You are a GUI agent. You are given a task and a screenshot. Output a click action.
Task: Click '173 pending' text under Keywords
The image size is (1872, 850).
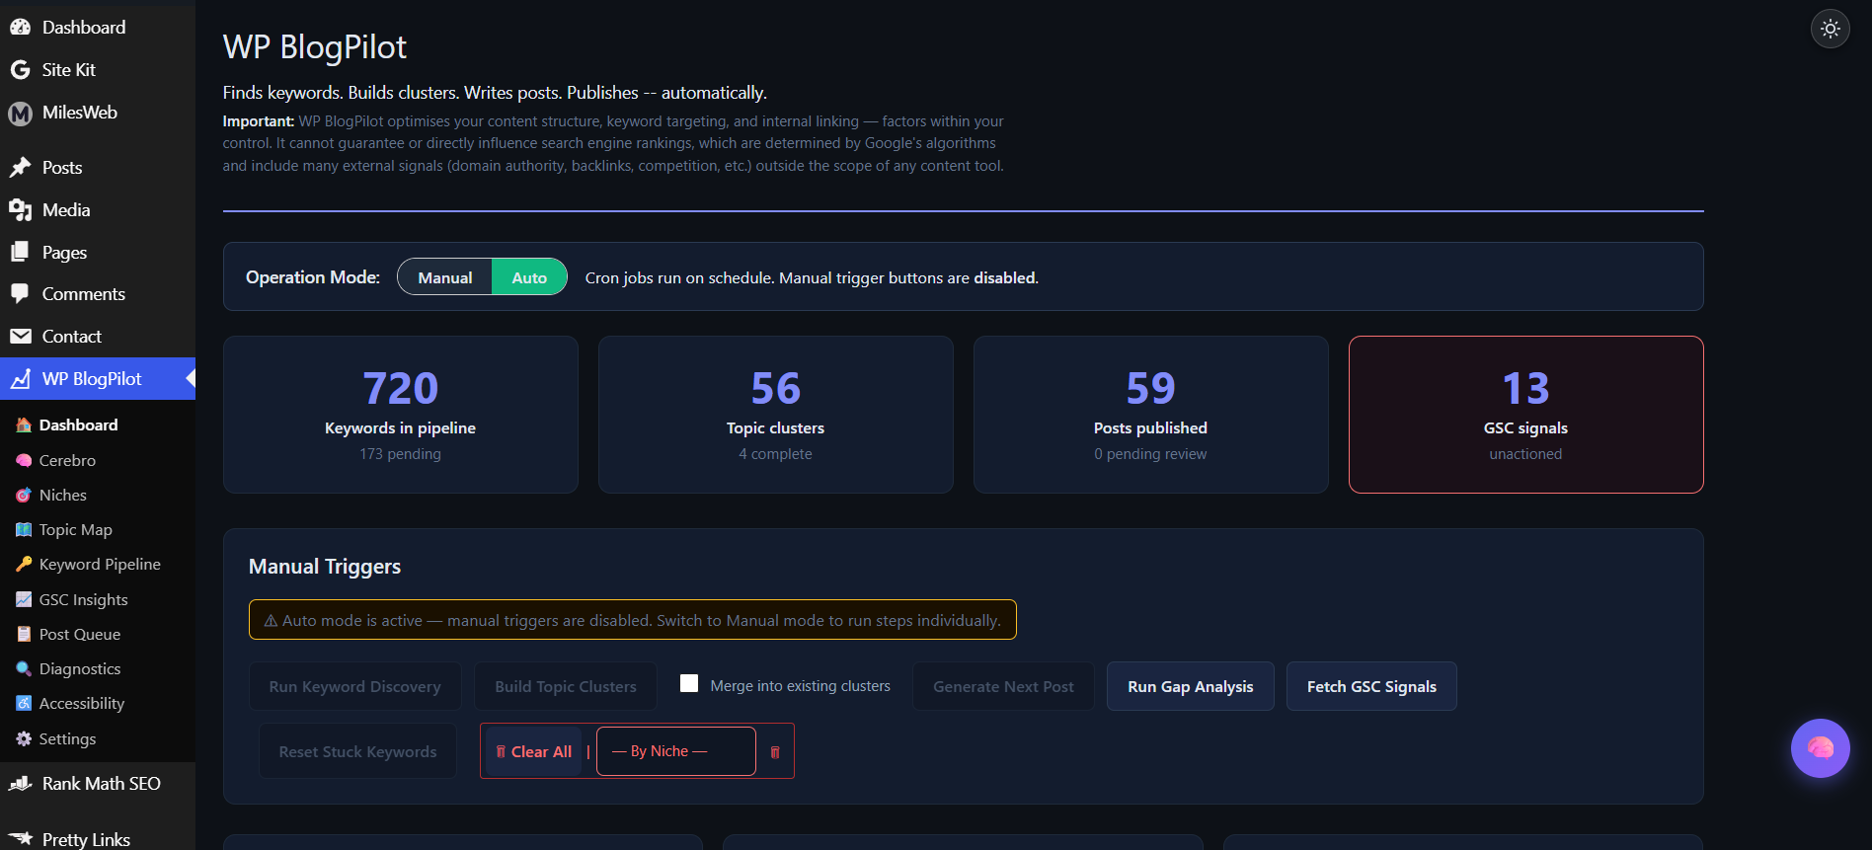pos(400,454)
